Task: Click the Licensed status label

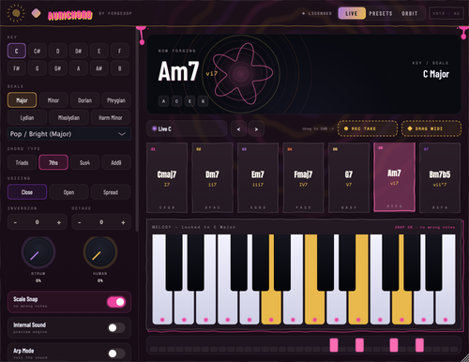Action: coord(317,13)
